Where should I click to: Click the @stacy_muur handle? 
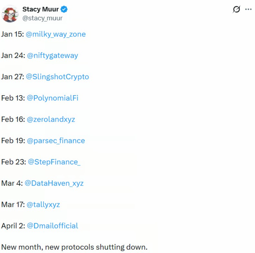tap(42, 18)
